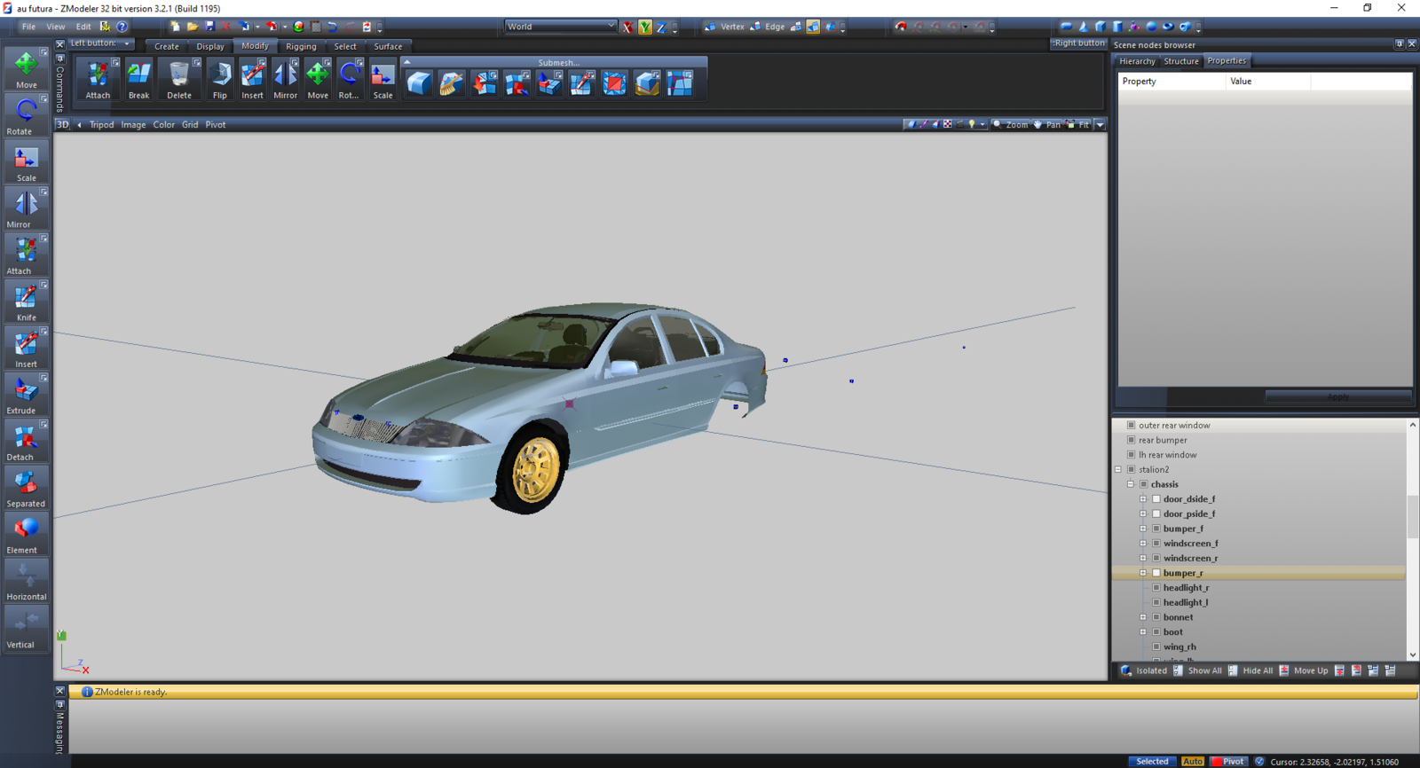Screen dimensions: 1420x768
Task: Switch to the Rigging tab
Action: coord(301,46)
